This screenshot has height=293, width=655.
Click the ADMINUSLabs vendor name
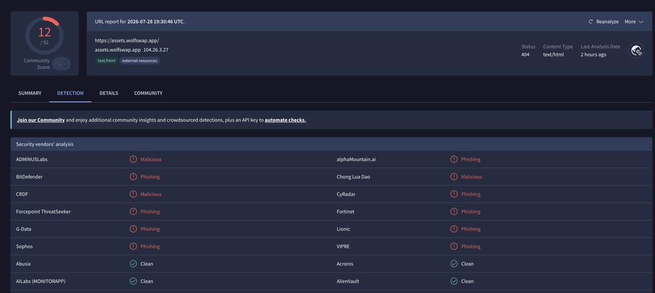click(x=32, y=159)
